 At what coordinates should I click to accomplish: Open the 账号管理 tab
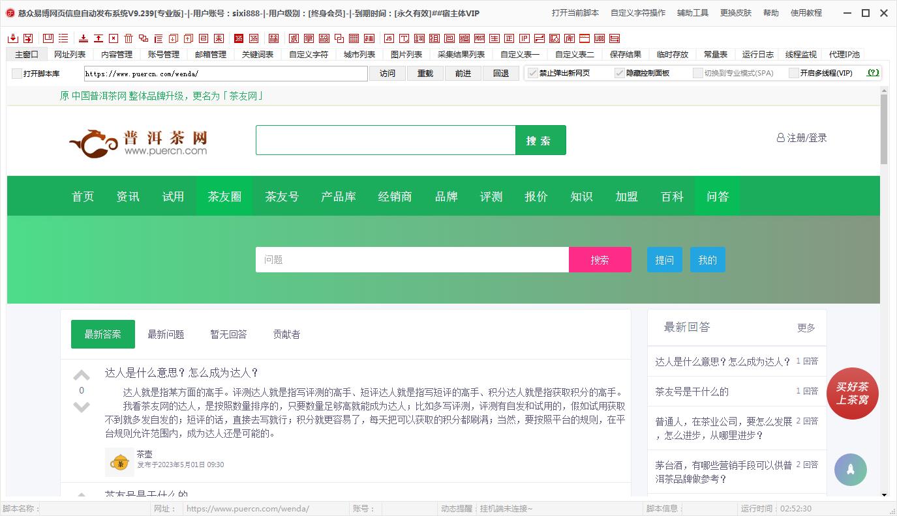164,55
